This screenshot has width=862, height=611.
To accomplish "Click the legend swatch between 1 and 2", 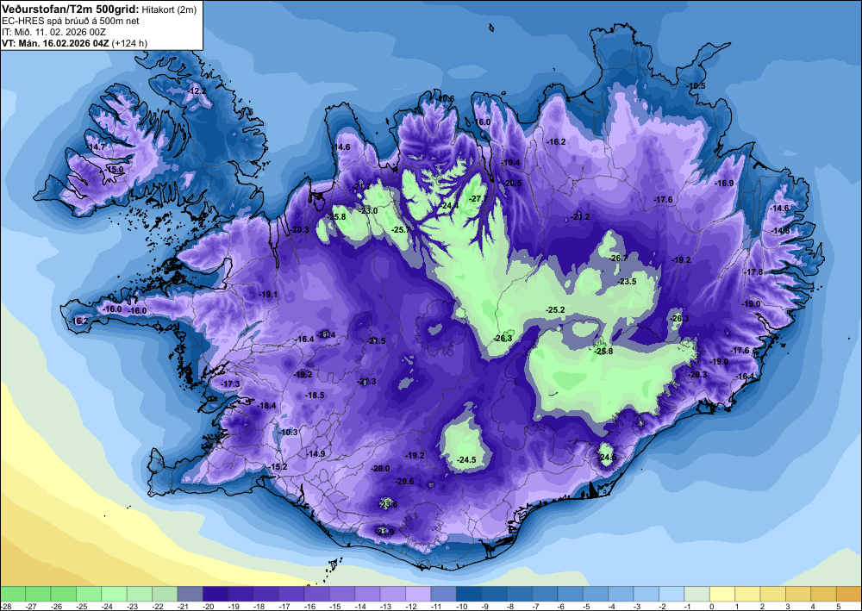I will click(747, 594).
